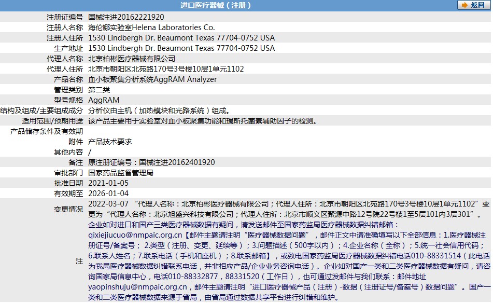Click the 产品名称 label

pos(68,79)
